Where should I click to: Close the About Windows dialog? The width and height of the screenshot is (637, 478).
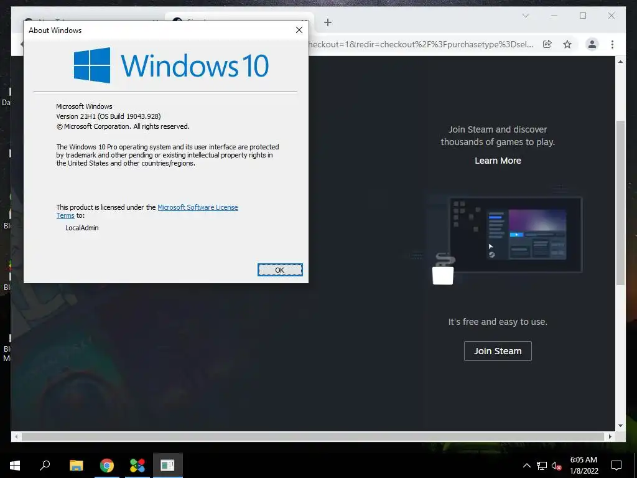tap(299, 30)
